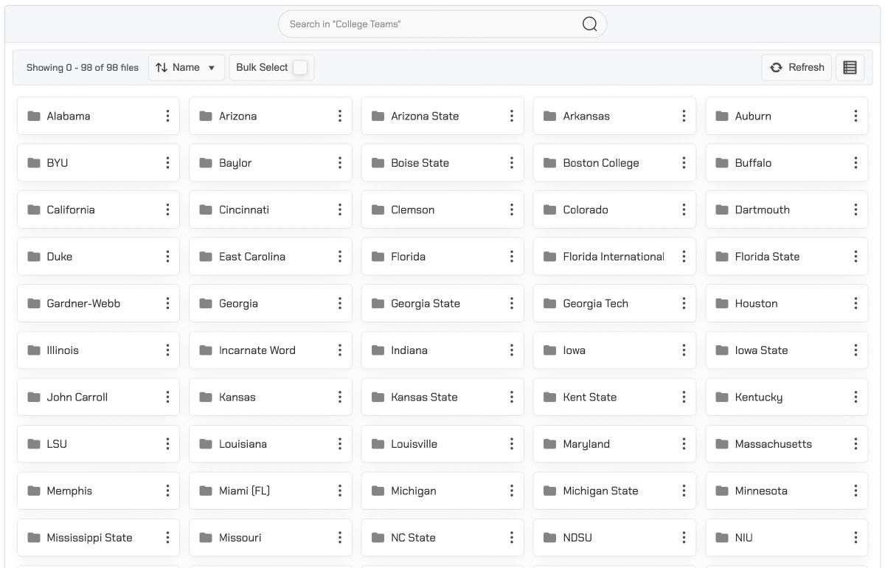Open the Arkansas folder
The image size is (885, 568).
pos(614,116)
